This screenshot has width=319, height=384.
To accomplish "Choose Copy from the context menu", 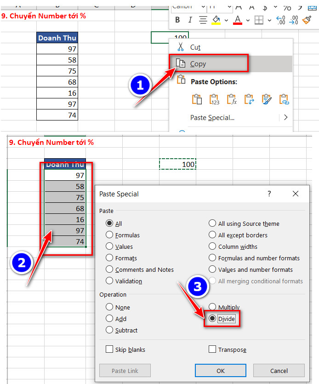I will click(x=198, y=64).
